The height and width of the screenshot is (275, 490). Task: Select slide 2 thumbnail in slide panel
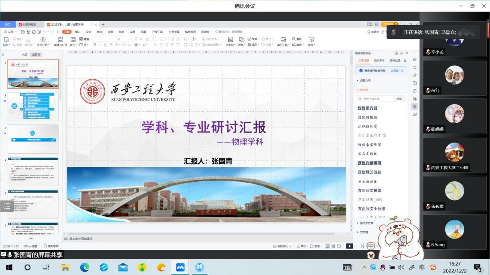[33, 106]
